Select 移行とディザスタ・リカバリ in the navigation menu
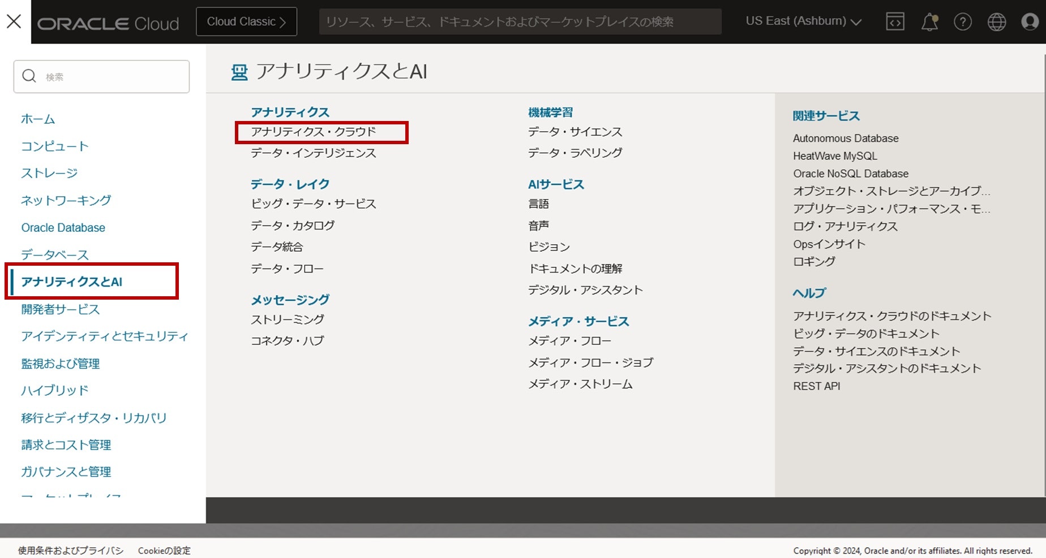 click(94, 418)
